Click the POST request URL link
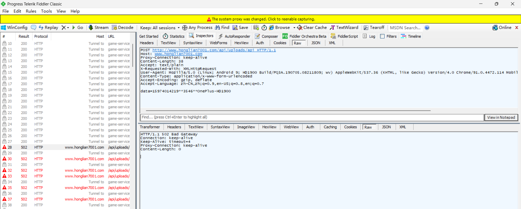521x209 pixels. point(214,50)
